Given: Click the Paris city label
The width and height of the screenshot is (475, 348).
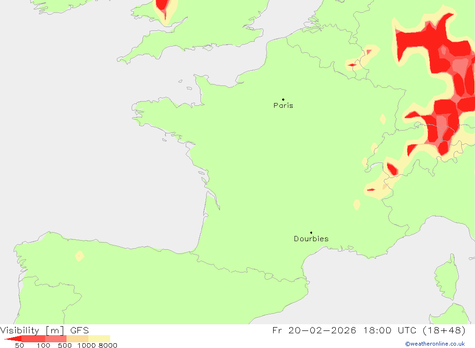Looking at the screenshot, I should pos(283,105).
